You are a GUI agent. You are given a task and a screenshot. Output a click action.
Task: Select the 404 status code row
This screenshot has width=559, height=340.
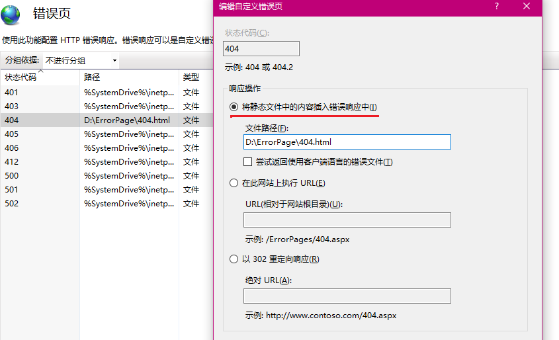click(x=107, y=120)
